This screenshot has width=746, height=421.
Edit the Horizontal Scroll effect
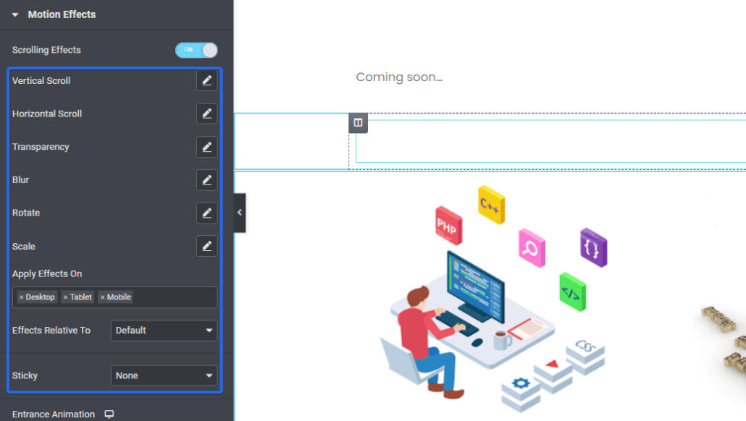click(207, 114)
